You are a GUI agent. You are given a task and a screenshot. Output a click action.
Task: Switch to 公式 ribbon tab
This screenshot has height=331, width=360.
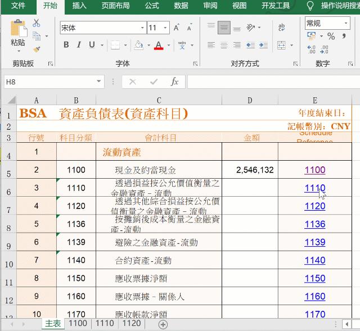[152, 6]
